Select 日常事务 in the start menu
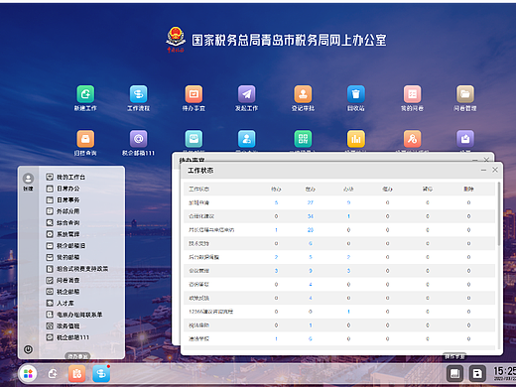Image resolution: width=516 pixels, height=387 pixels. [63, 200]
